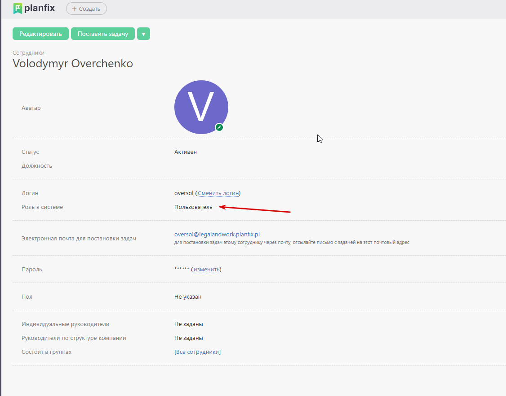The image size is (506, 396).
Task: Click the Активен status value
Action: tap(186, 152)
